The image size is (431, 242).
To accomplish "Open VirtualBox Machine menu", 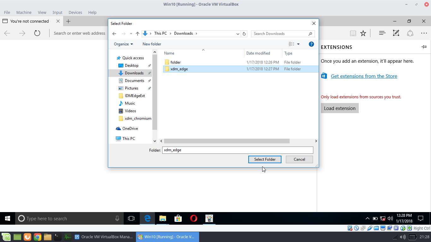I will point(24,12).
